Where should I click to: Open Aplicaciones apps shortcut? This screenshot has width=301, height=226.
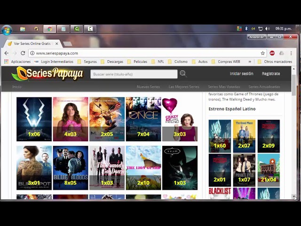point(17,62)
